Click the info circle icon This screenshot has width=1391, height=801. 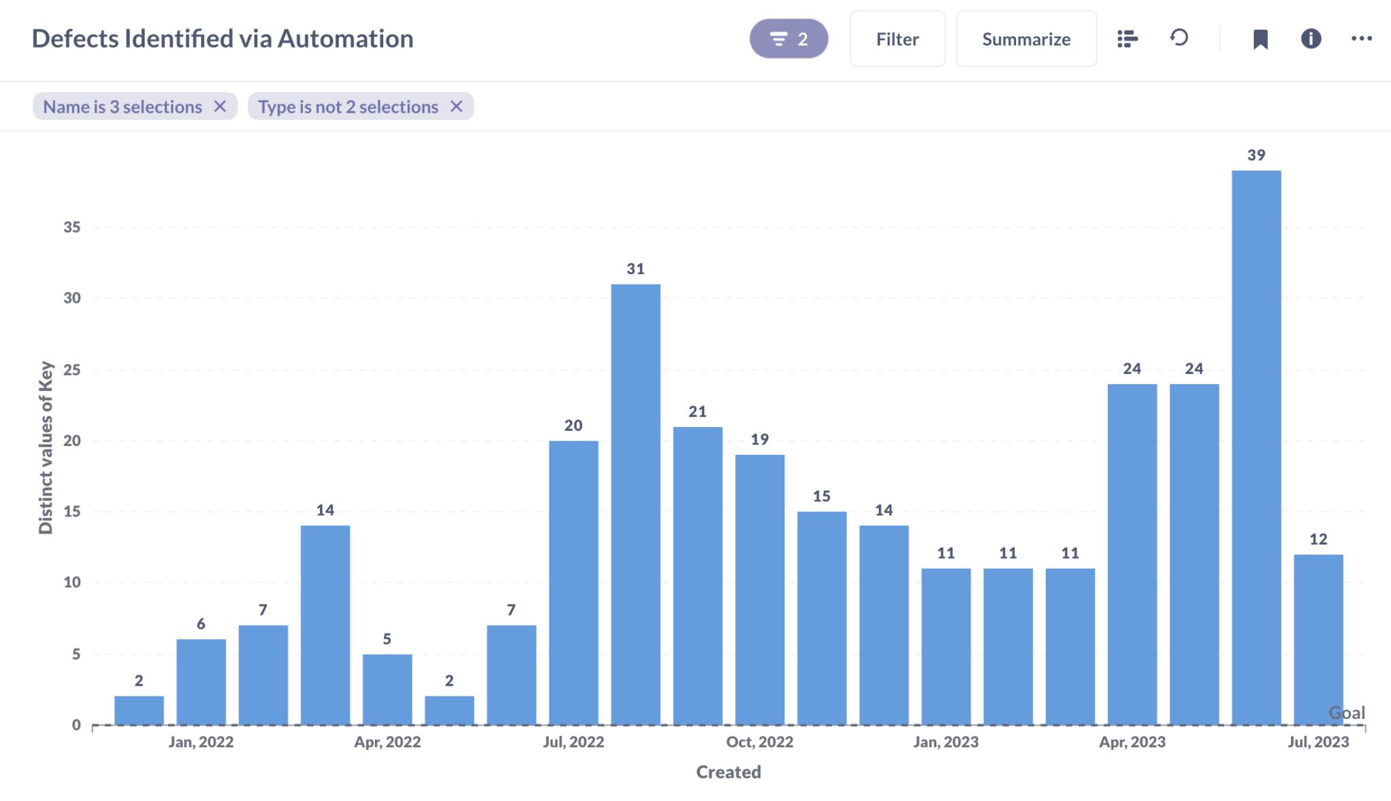pos(1310,39)
